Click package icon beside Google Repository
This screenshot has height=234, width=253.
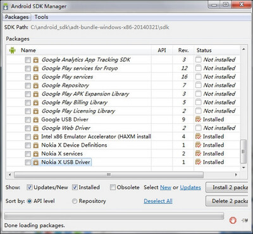coord(36,85)
